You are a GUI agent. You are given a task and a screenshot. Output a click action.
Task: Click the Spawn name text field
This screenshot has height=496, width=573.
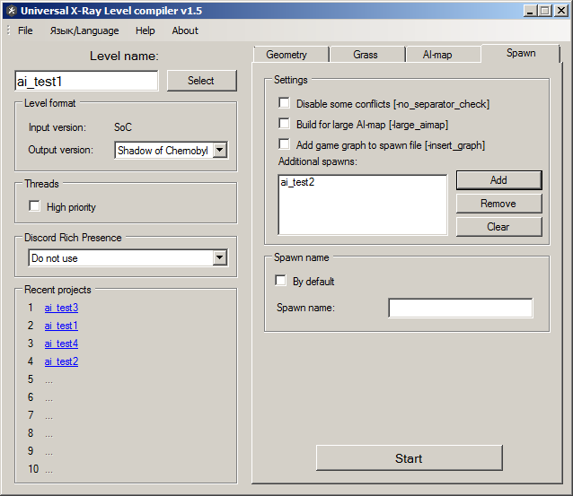(460, 309)
